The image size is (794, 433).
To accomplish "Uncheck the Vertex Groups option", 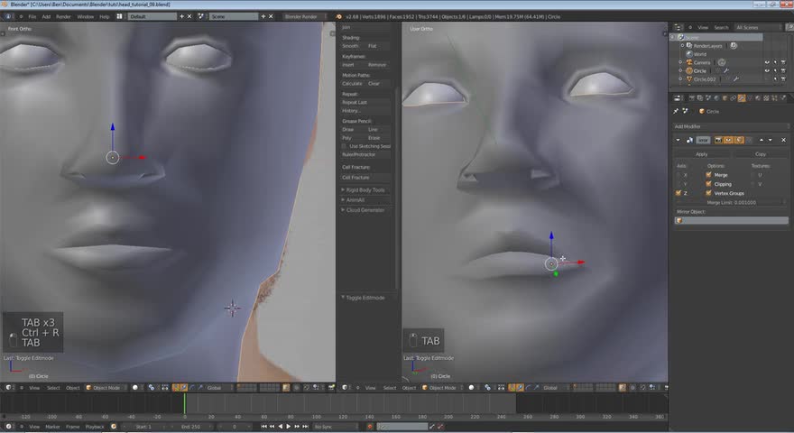I will coord(708,193).
